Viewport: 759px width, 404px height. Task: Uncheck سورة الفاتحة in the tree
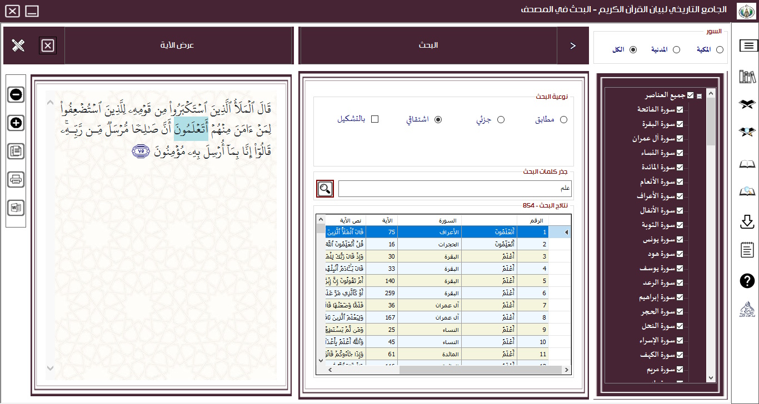680,110
